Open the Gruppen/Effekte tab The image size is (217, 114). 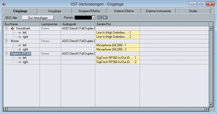89,11
